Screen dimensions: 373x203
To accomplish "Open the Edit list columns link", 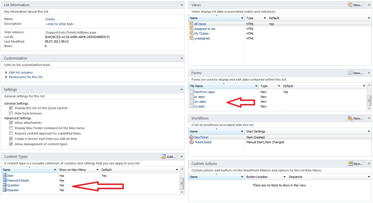I will (21, 72).
